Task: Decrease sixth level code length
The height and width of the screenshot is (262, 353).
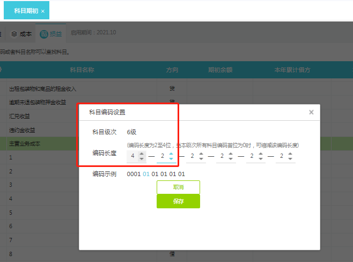Action: point(290,158)
